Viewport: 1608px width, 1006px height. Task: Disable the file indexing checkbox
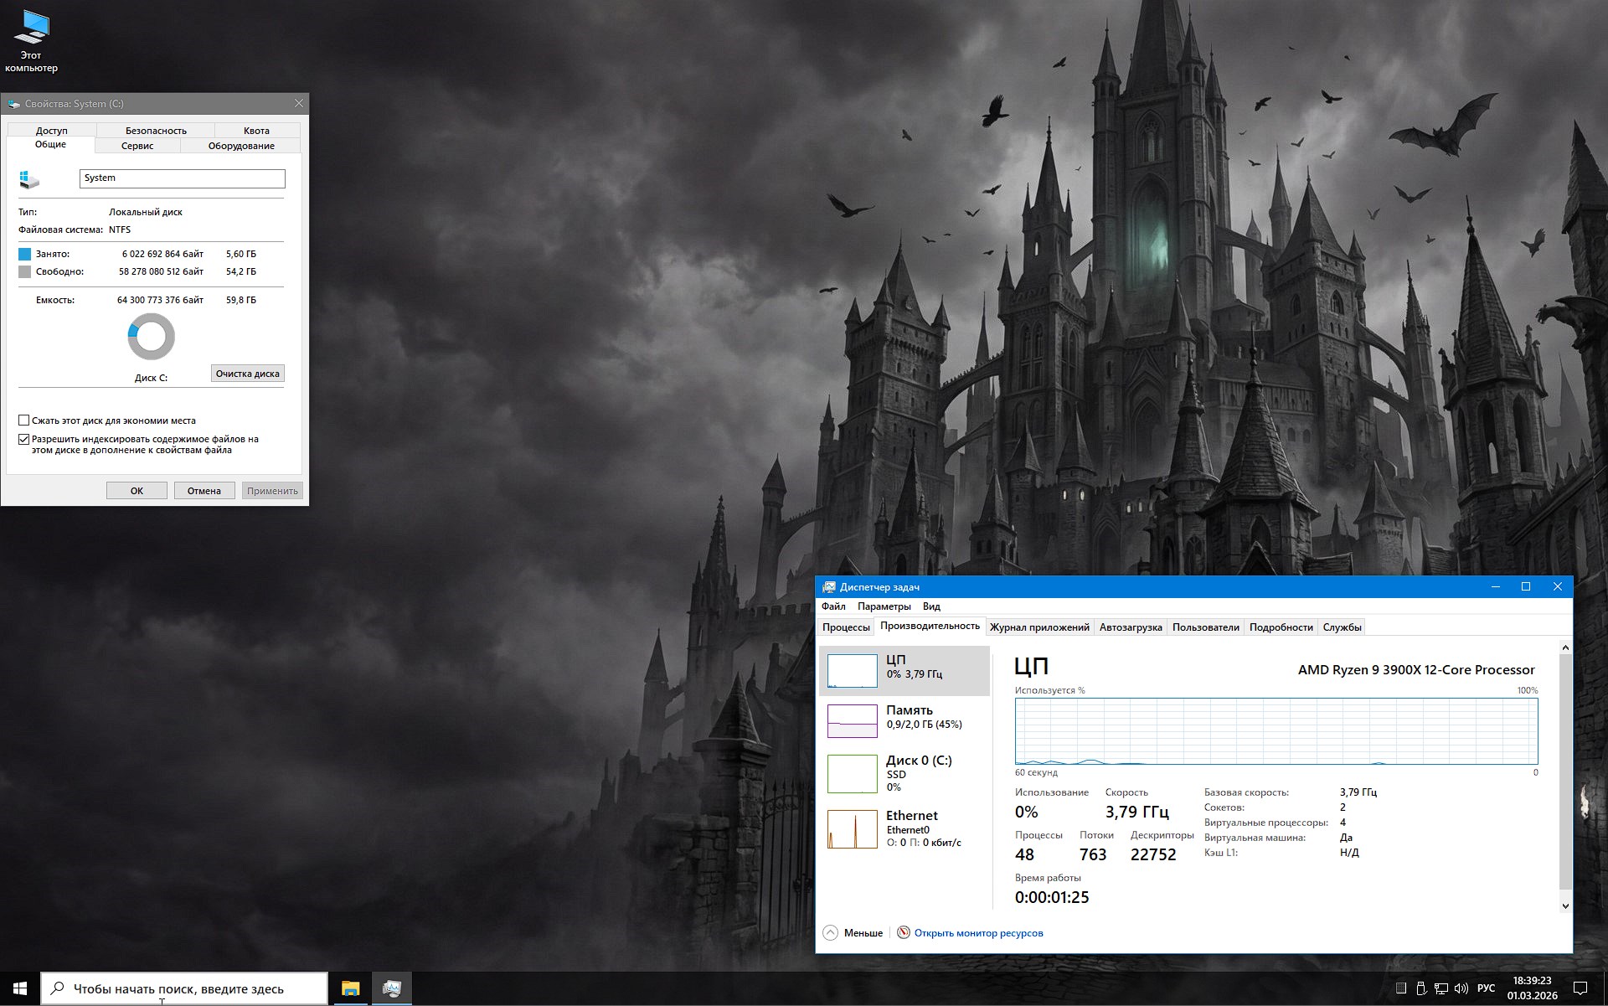[x=24, y=439]
